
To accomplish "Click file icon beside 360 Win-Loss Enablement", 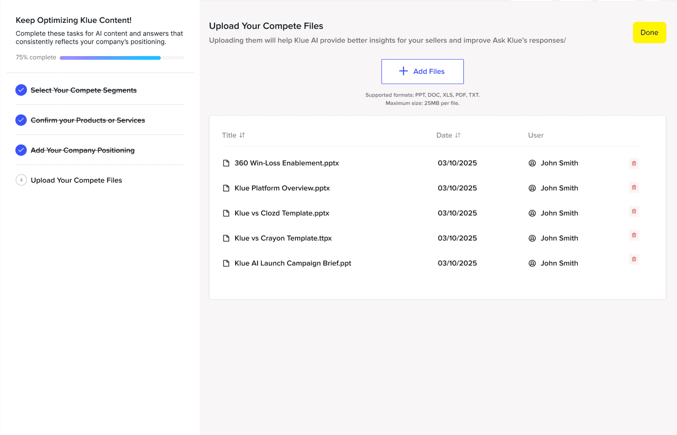I will pyautogui.click(x=226, y=163).
